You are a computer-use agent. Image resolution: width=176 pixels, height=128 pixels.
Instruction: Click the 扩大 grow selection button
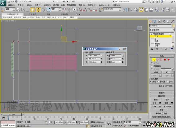tap(168, 73)
